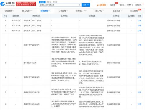The width and height of the screenshot is (145, 110).
Task: Open 详情 for row 7 penalty record
Action: (139, 92)
